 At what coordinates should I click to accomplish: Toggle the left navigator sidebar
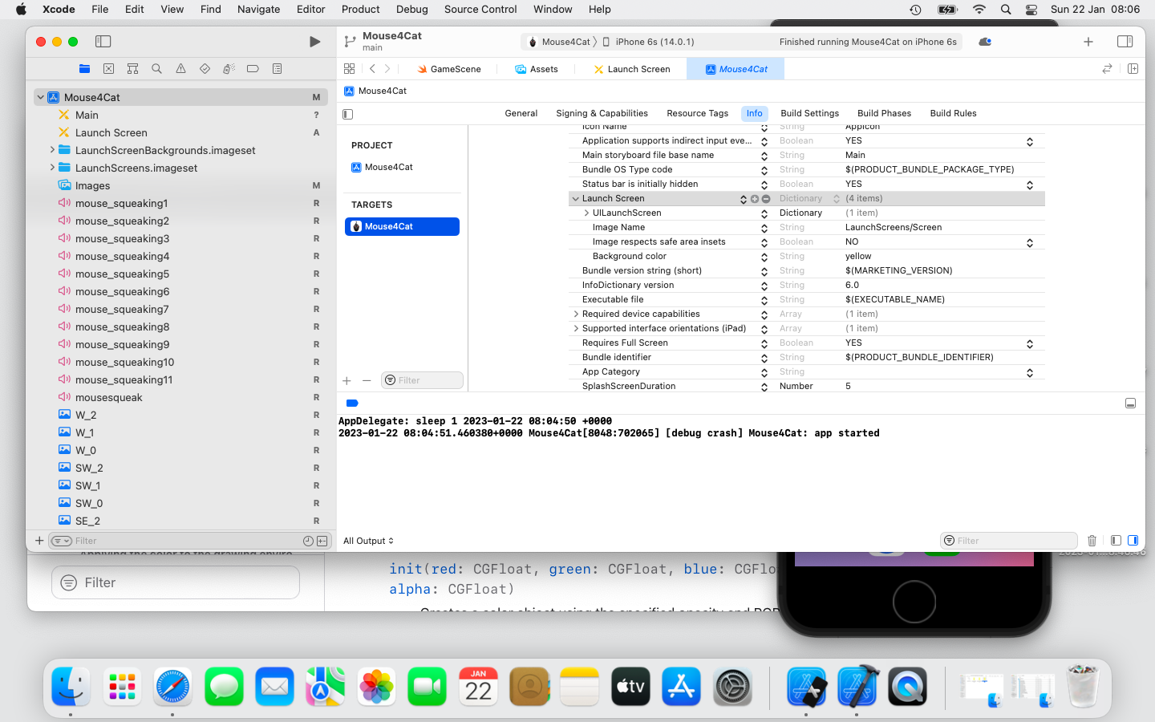click(103, 42)
